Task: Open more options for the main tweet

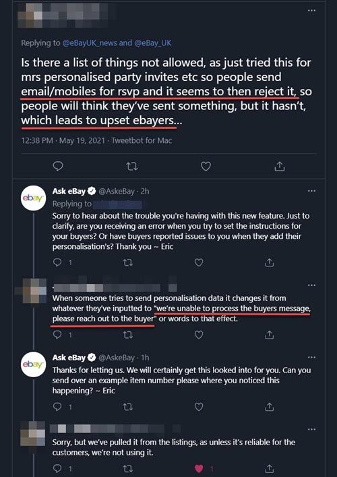Action: point(311,11)
